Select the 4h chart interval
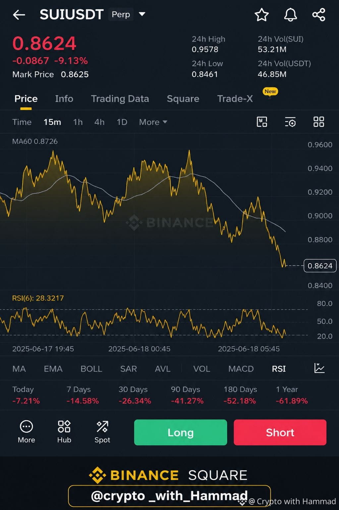This screenshot has height=510, width=339. point(99,122)
